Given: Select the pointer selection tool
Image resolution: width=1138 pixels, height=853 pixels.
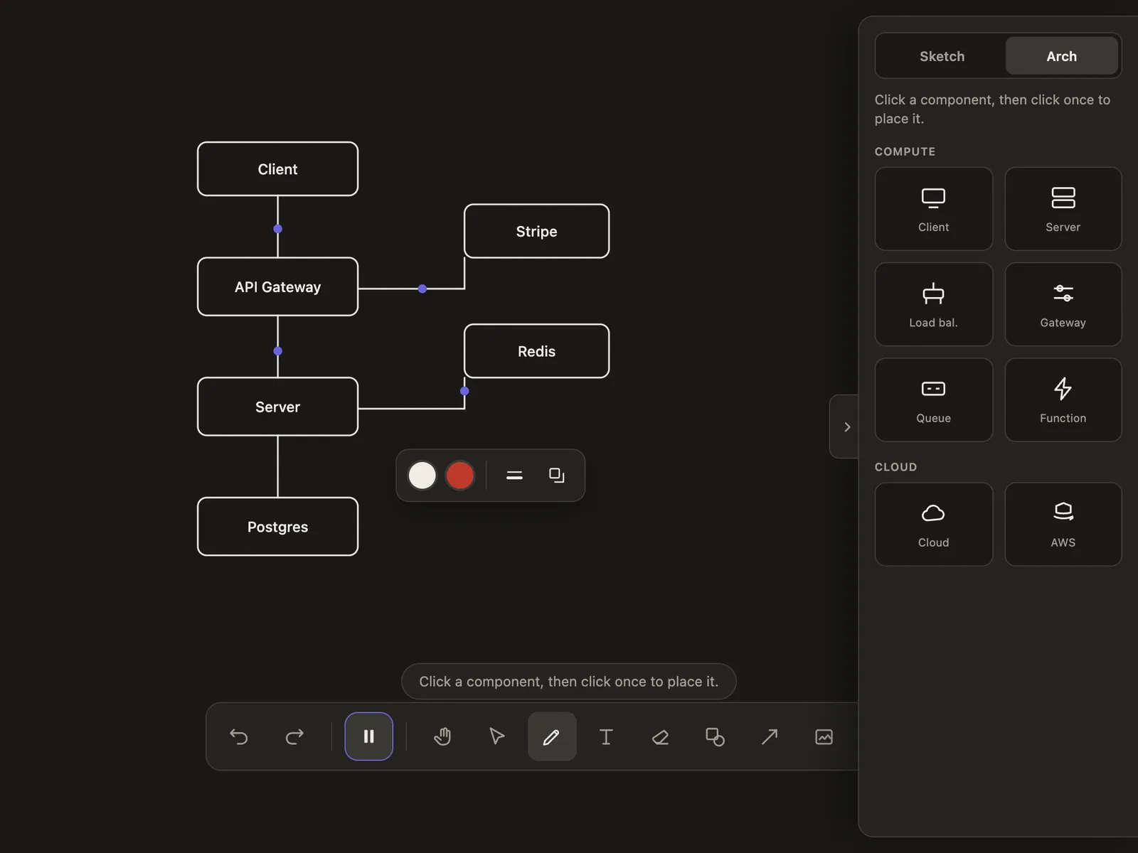Looking at the screenshot, I should [x=497, y=736].
